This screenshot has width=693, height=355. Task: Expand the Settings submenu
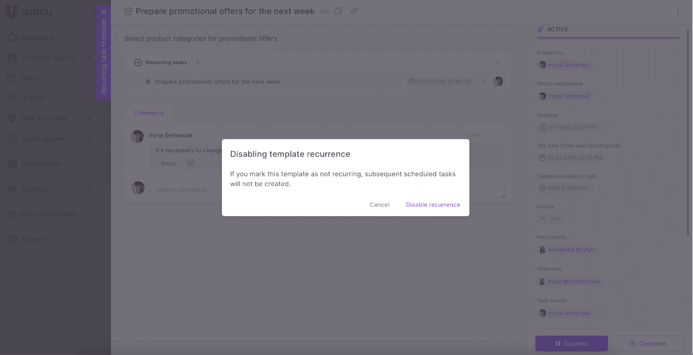(89, 189)
